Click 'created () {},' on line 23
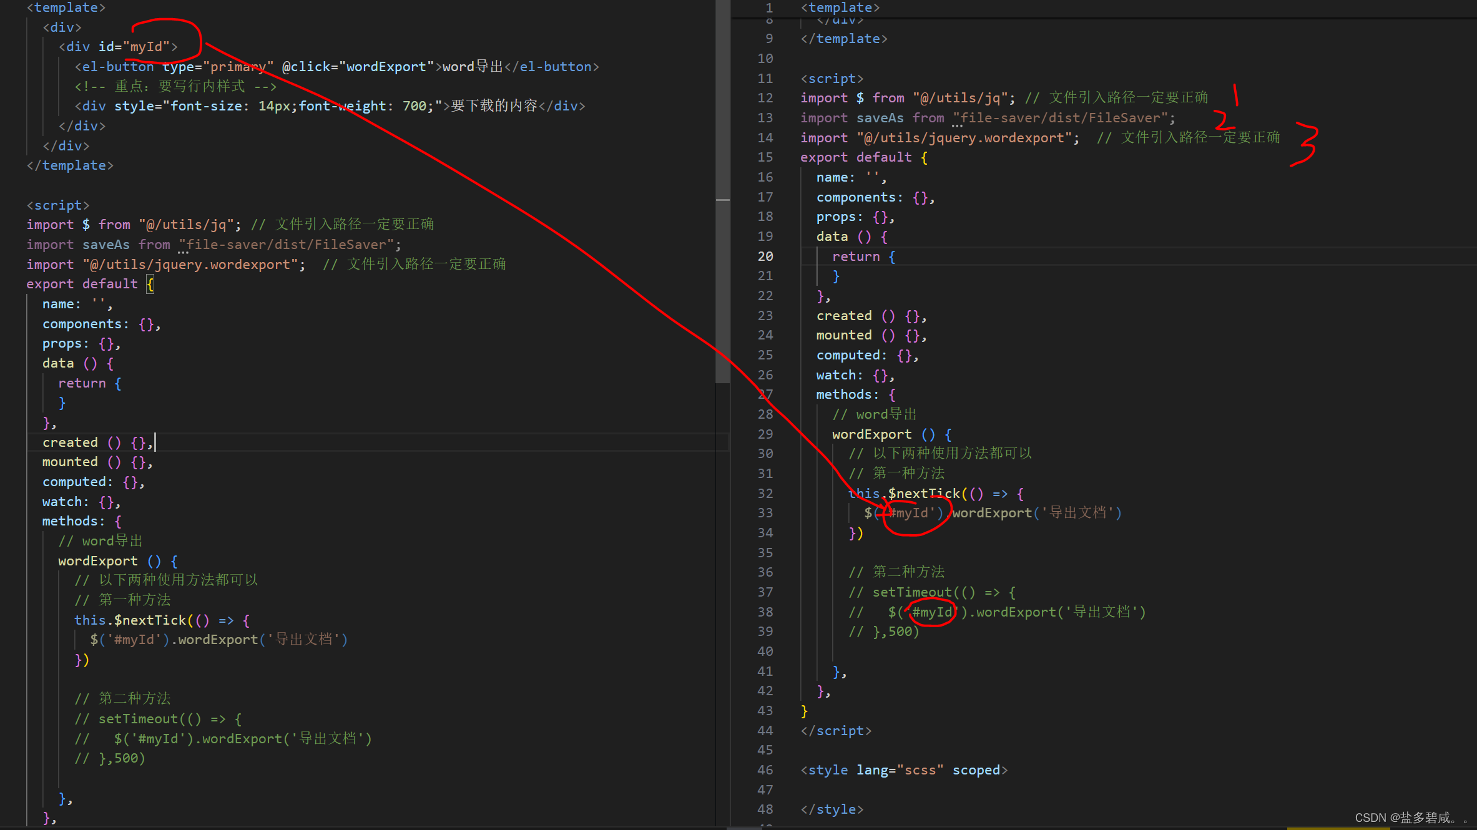Viewport: 1477px width, 830px height. [871, 316]
